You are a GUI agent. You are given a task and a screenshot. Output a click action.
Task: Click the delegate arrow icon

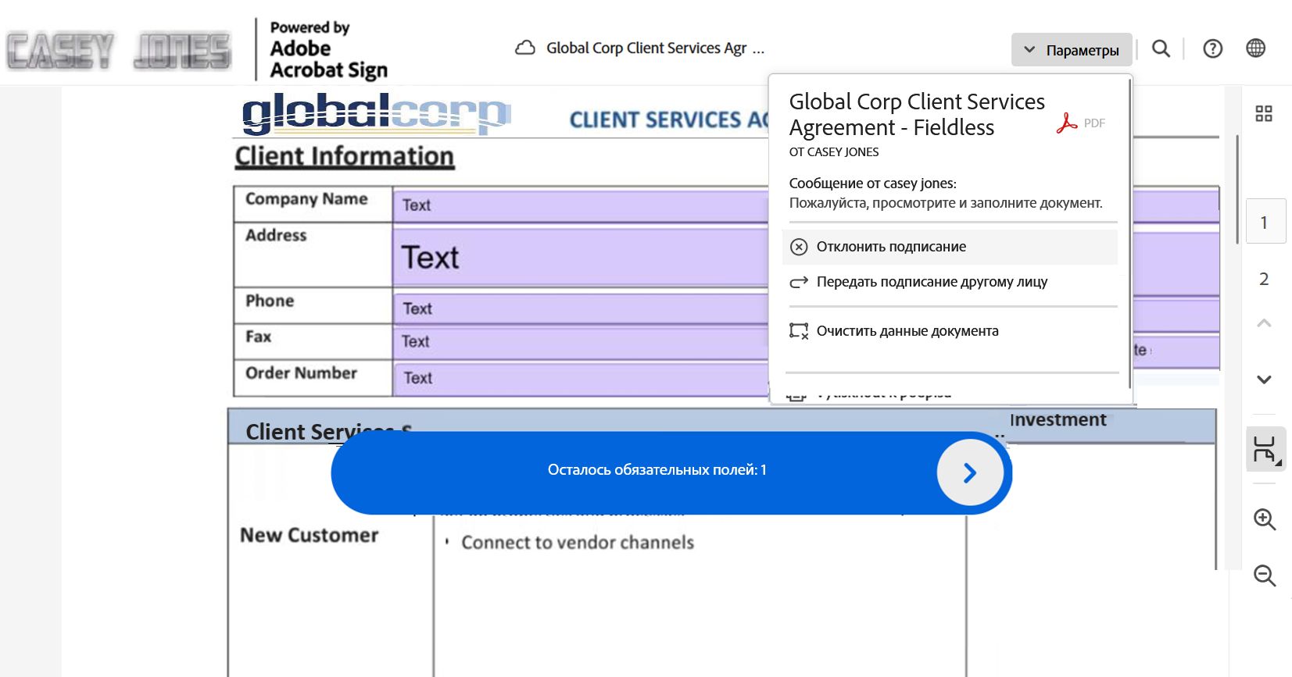[799, 282]
